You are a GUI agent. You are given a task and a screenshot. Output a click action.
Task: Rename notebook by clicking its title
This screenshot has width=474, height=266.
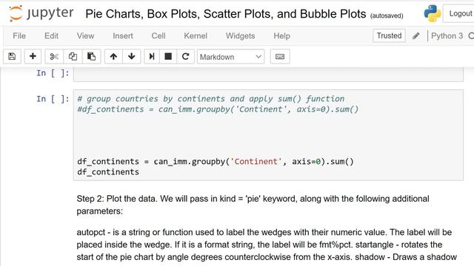(x=225, y=14)
